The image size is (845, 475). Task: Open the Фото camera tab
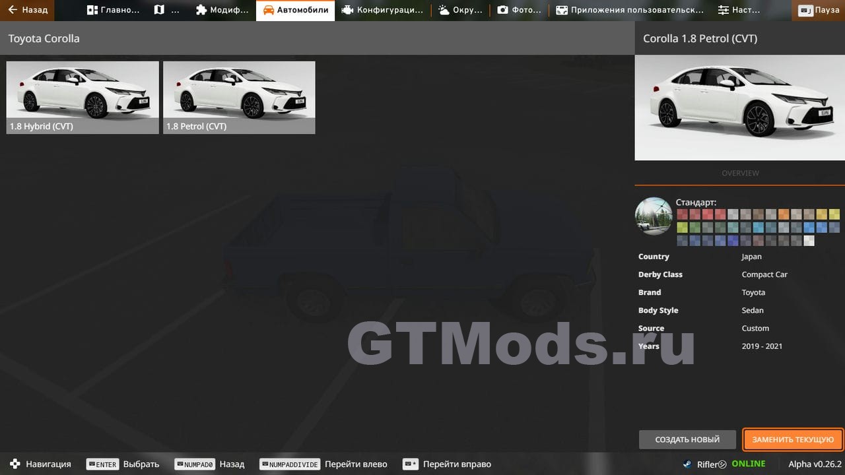[x=520, y=10]
